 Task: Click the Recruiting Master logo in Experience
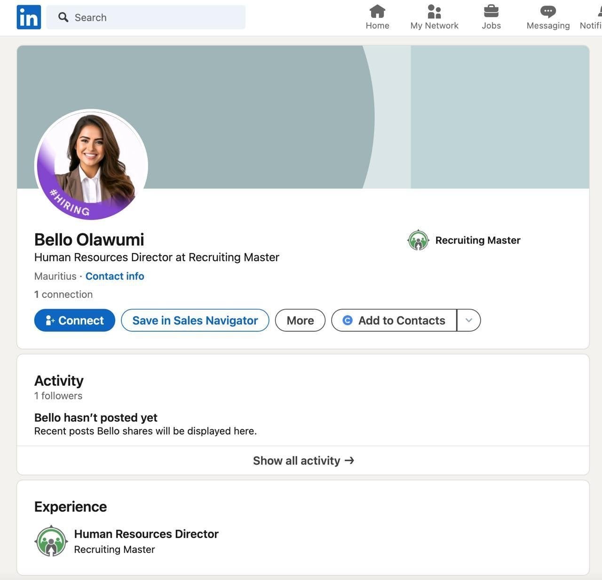[51, 541]
